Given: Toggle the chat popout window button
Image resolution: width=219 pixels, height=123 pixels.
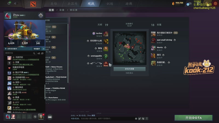Looking at the screenshot, I should [x=143, y=119].
